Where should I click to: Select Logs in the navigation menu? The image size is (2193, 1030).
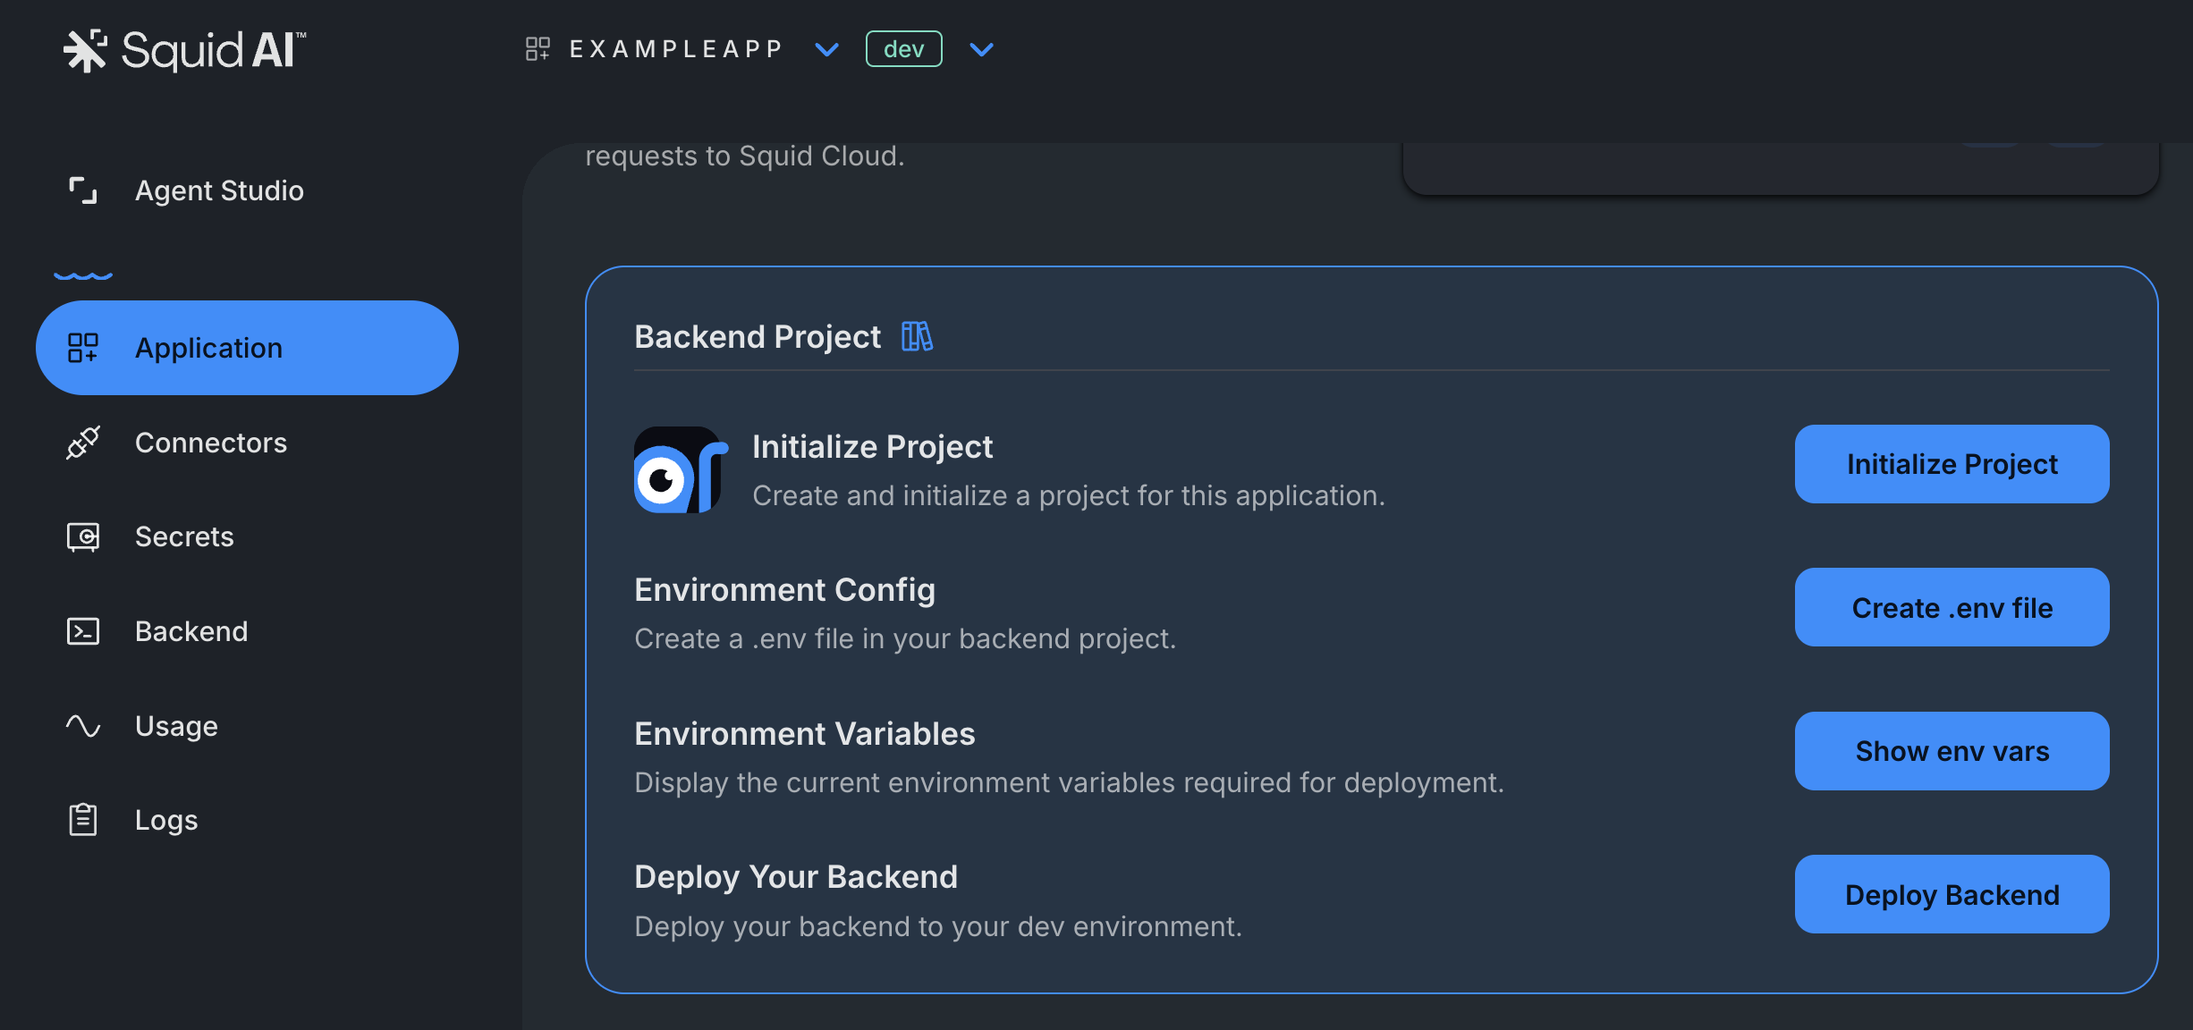click(x=166, y=820)
